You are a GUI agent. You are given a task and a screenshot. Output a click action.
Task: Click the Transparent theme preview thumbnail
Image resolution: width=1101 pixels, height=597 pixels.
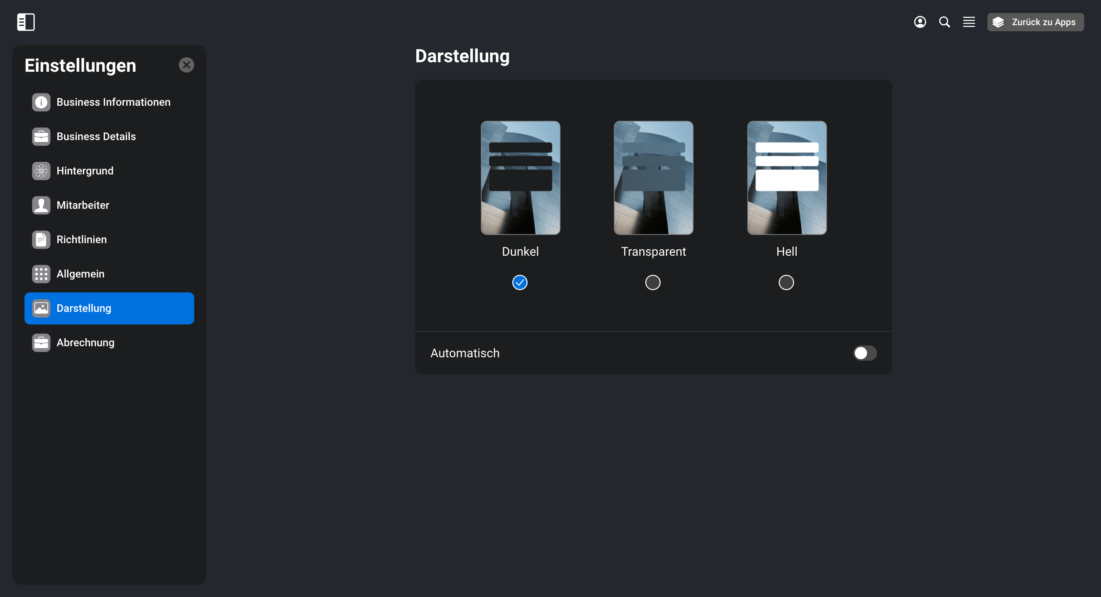tap(653, 177)
